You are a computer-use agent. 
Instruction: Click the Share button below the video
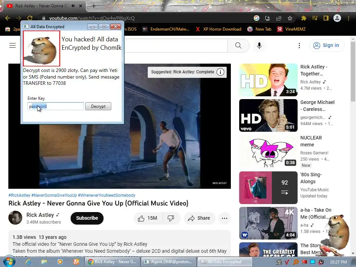click(199, 218)
